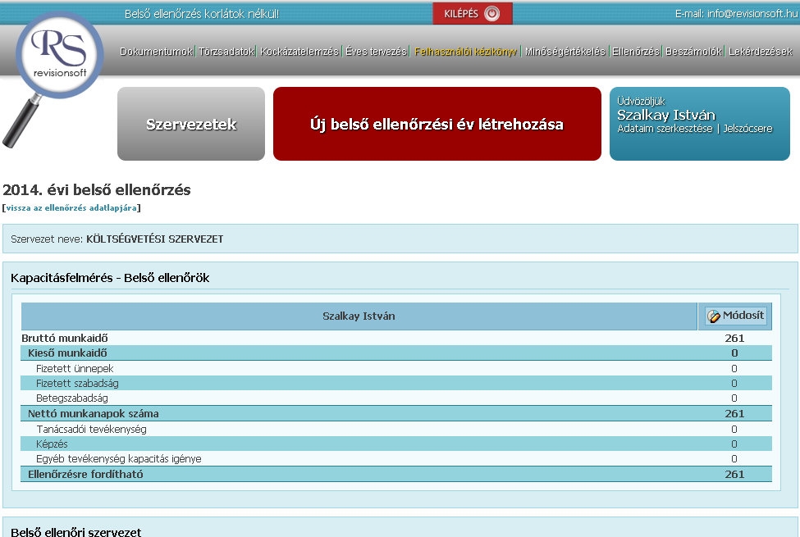Click the 261 value of Nettó munkanapok
800x537 pixels.
(x=734, y=413)
